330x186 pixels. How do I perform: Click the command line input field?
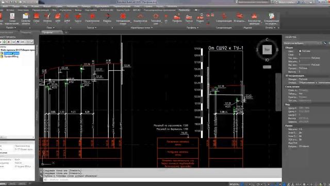pyautogui.click(x=162, y=180)
